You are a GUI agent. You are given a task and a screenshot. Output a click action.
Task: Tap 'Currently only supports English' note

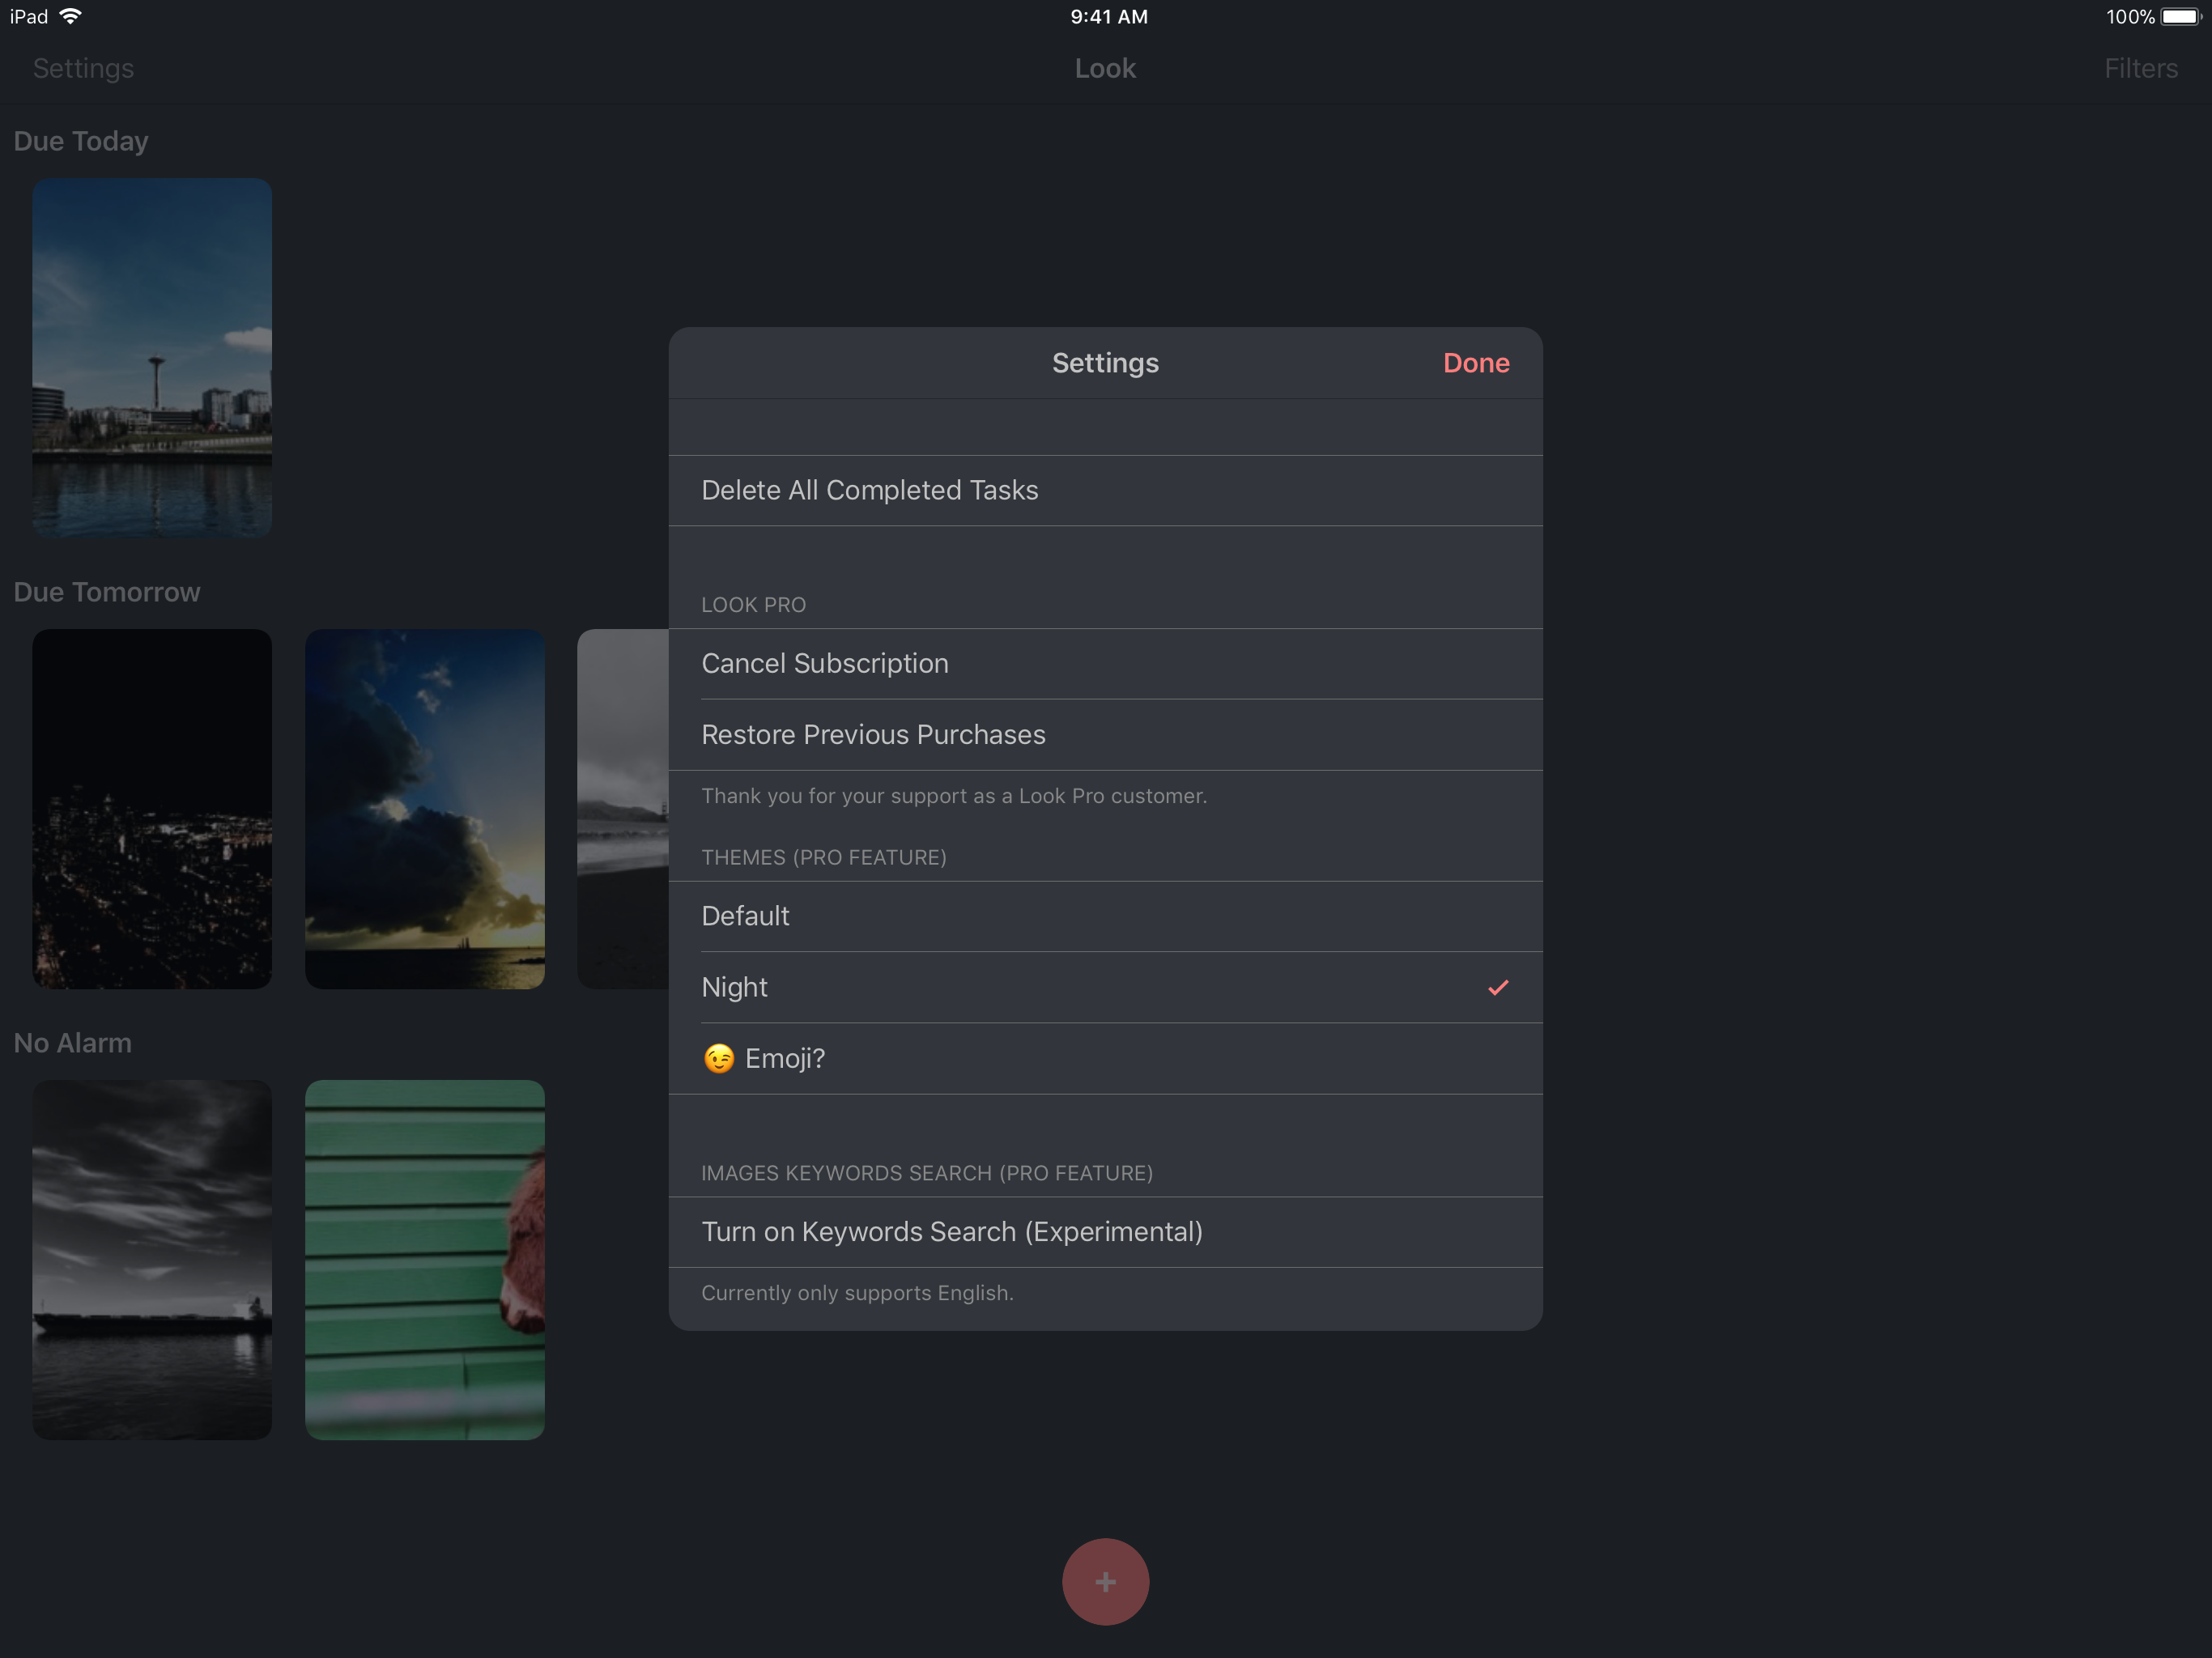click(857, 1292)
